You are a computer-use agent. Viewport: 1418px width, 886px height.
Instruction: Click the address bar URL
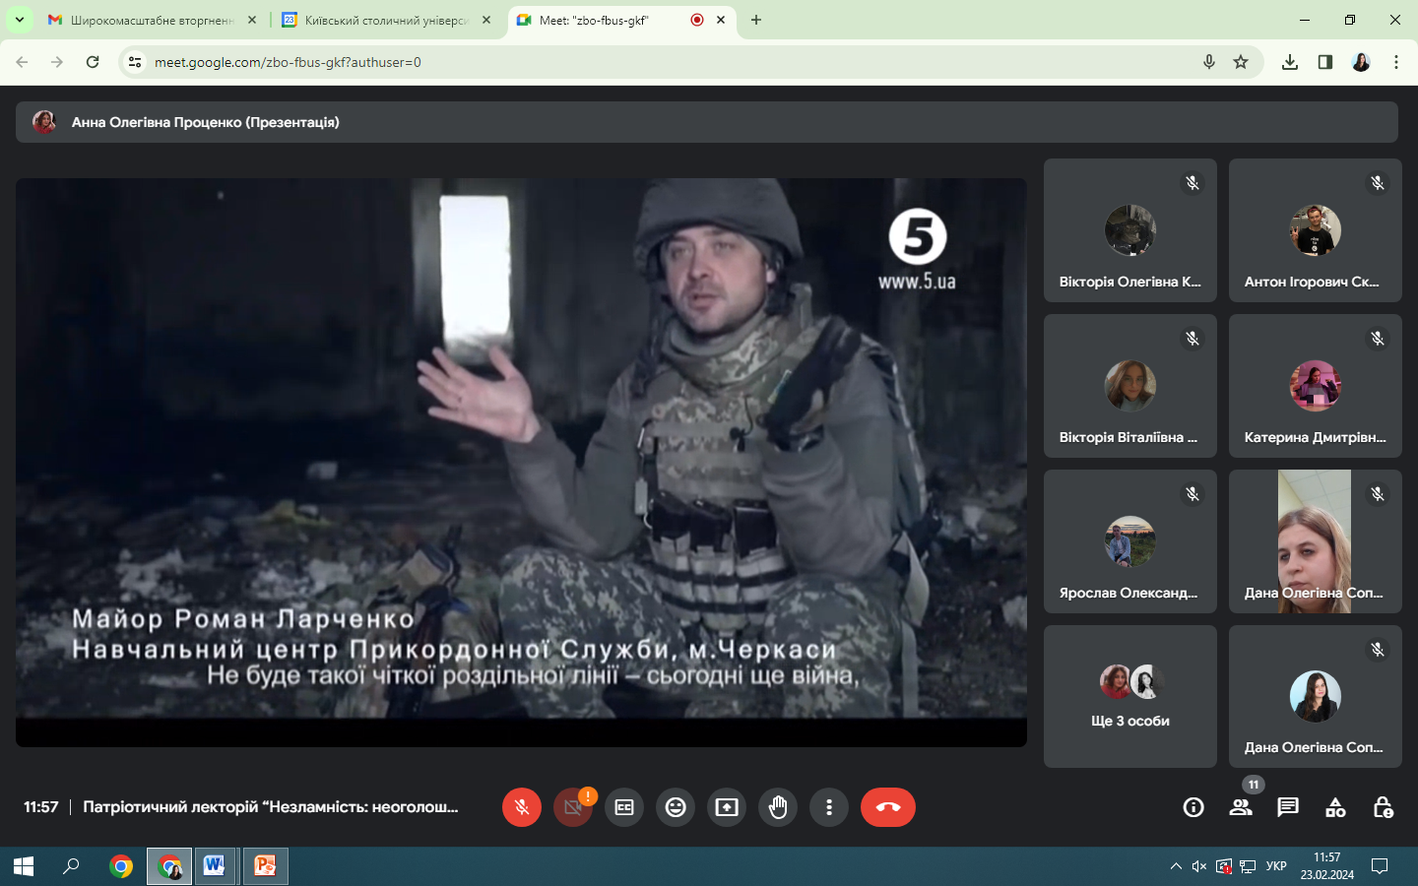pos(288,62)
